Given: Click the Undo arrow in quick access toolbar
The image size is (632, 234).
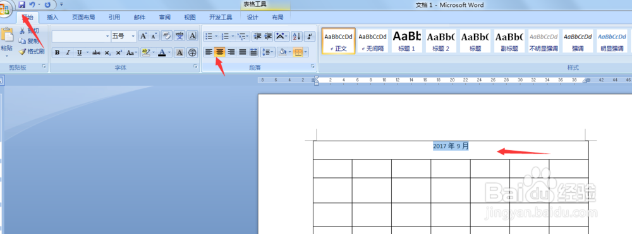Looking at the screenshot, I should point(32,4).
